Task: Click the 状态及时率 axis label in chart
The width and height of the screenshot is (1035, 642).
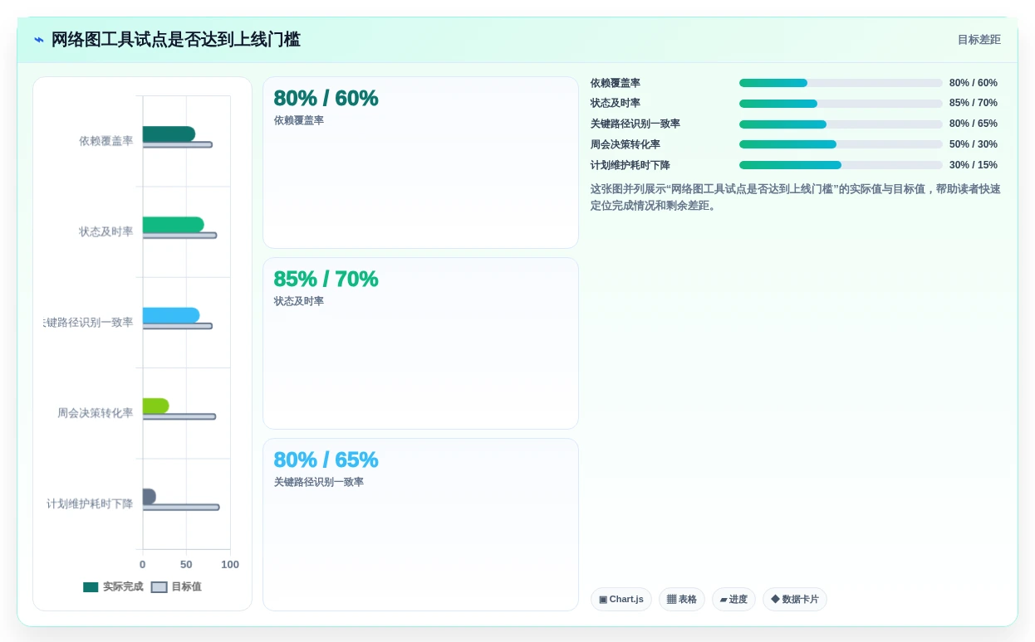Action: click(x=105, y=231)
